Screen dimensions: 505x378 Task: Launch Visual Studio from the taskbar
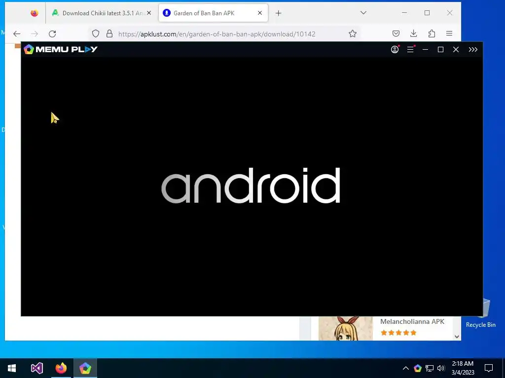click(36, 368)
